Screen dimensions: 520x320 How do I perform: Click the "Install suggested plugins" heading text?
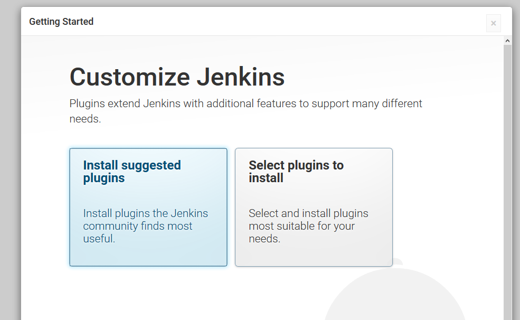point(132,172)
